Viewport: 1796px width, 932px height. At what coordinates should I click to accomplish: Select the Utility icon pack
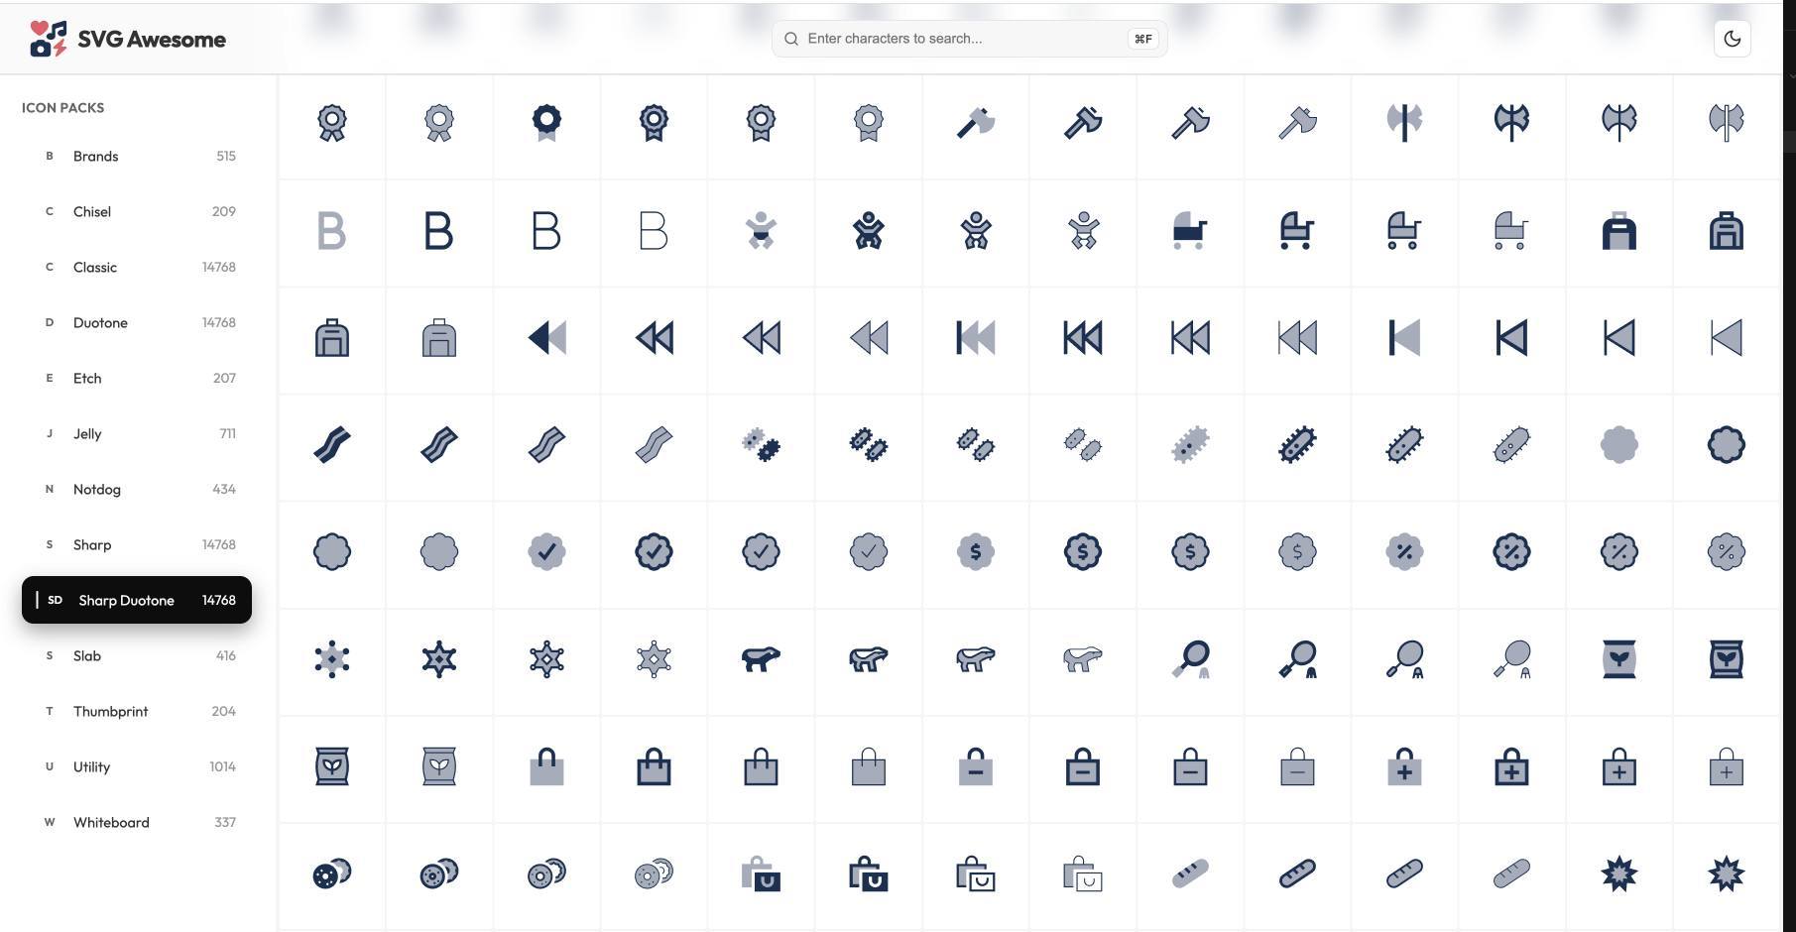point(137,766)
